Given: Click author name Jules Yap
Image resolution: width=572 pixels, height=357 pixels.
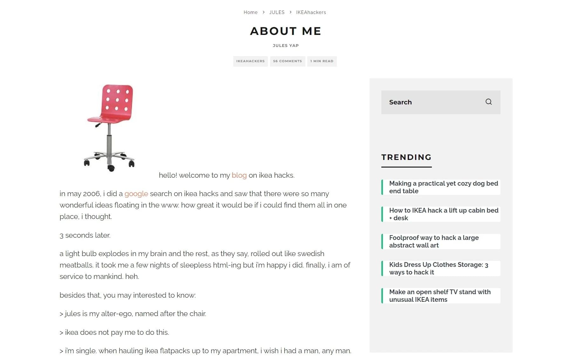Looking at the screenshot, I should 286,45.
